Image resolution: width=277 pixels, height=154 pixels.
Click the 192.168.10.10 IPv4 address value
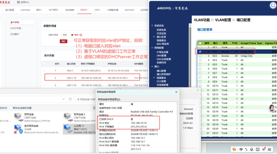139,123
